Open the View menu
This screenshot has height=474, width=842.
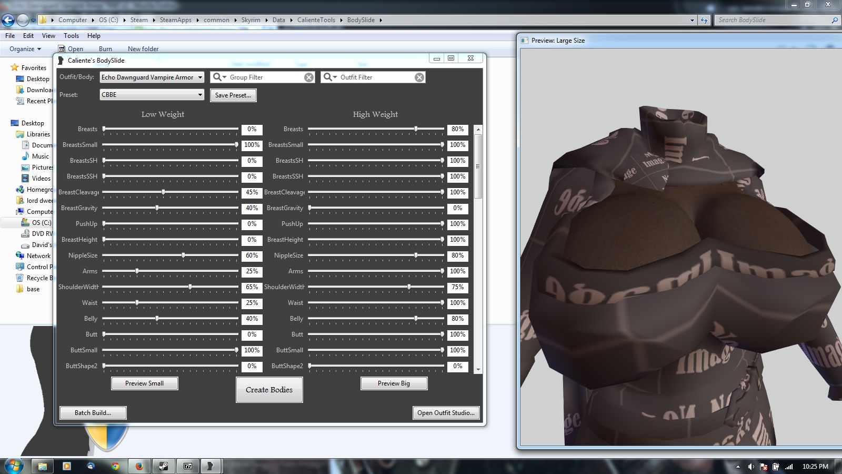point(48,36)
